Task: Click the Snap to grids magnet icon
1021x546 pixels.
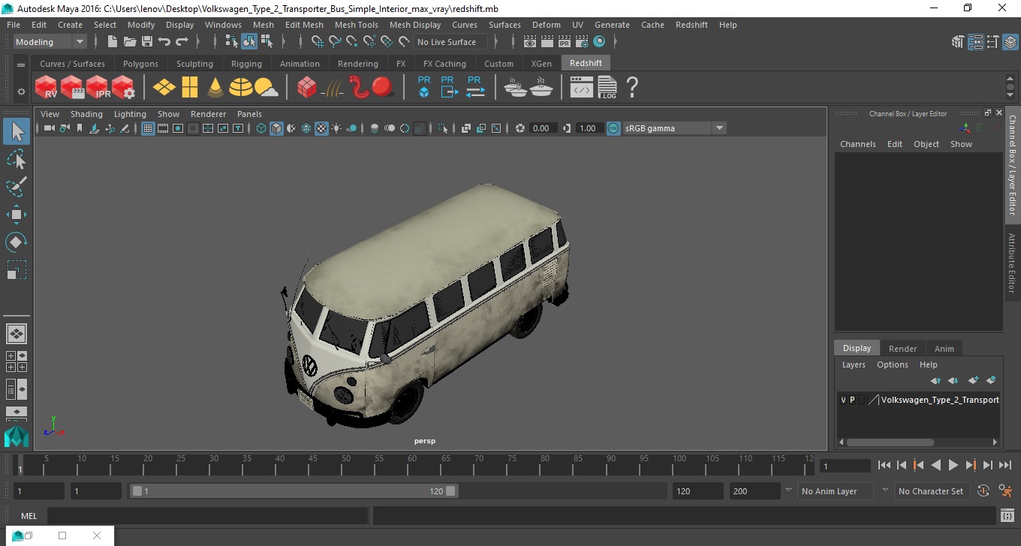Action: 318,42
